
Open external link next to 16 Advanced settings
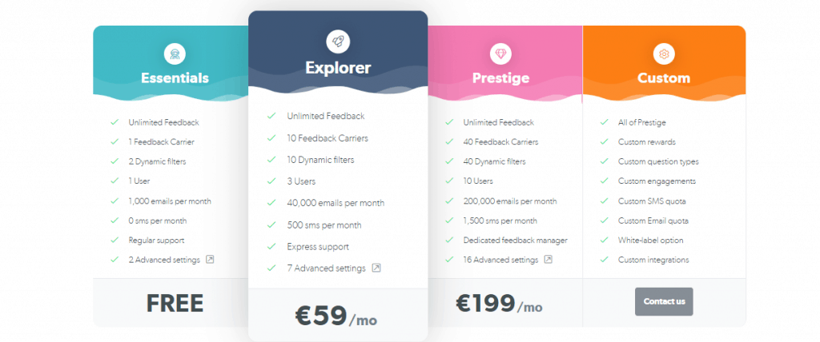(548, 260)
